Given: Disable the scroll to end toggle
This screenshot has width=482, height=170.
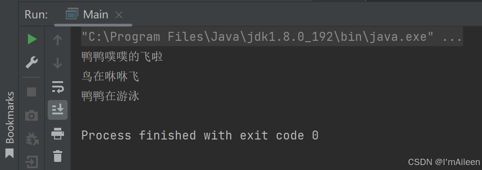Looking at the screenshot, I should pos(58,109).
